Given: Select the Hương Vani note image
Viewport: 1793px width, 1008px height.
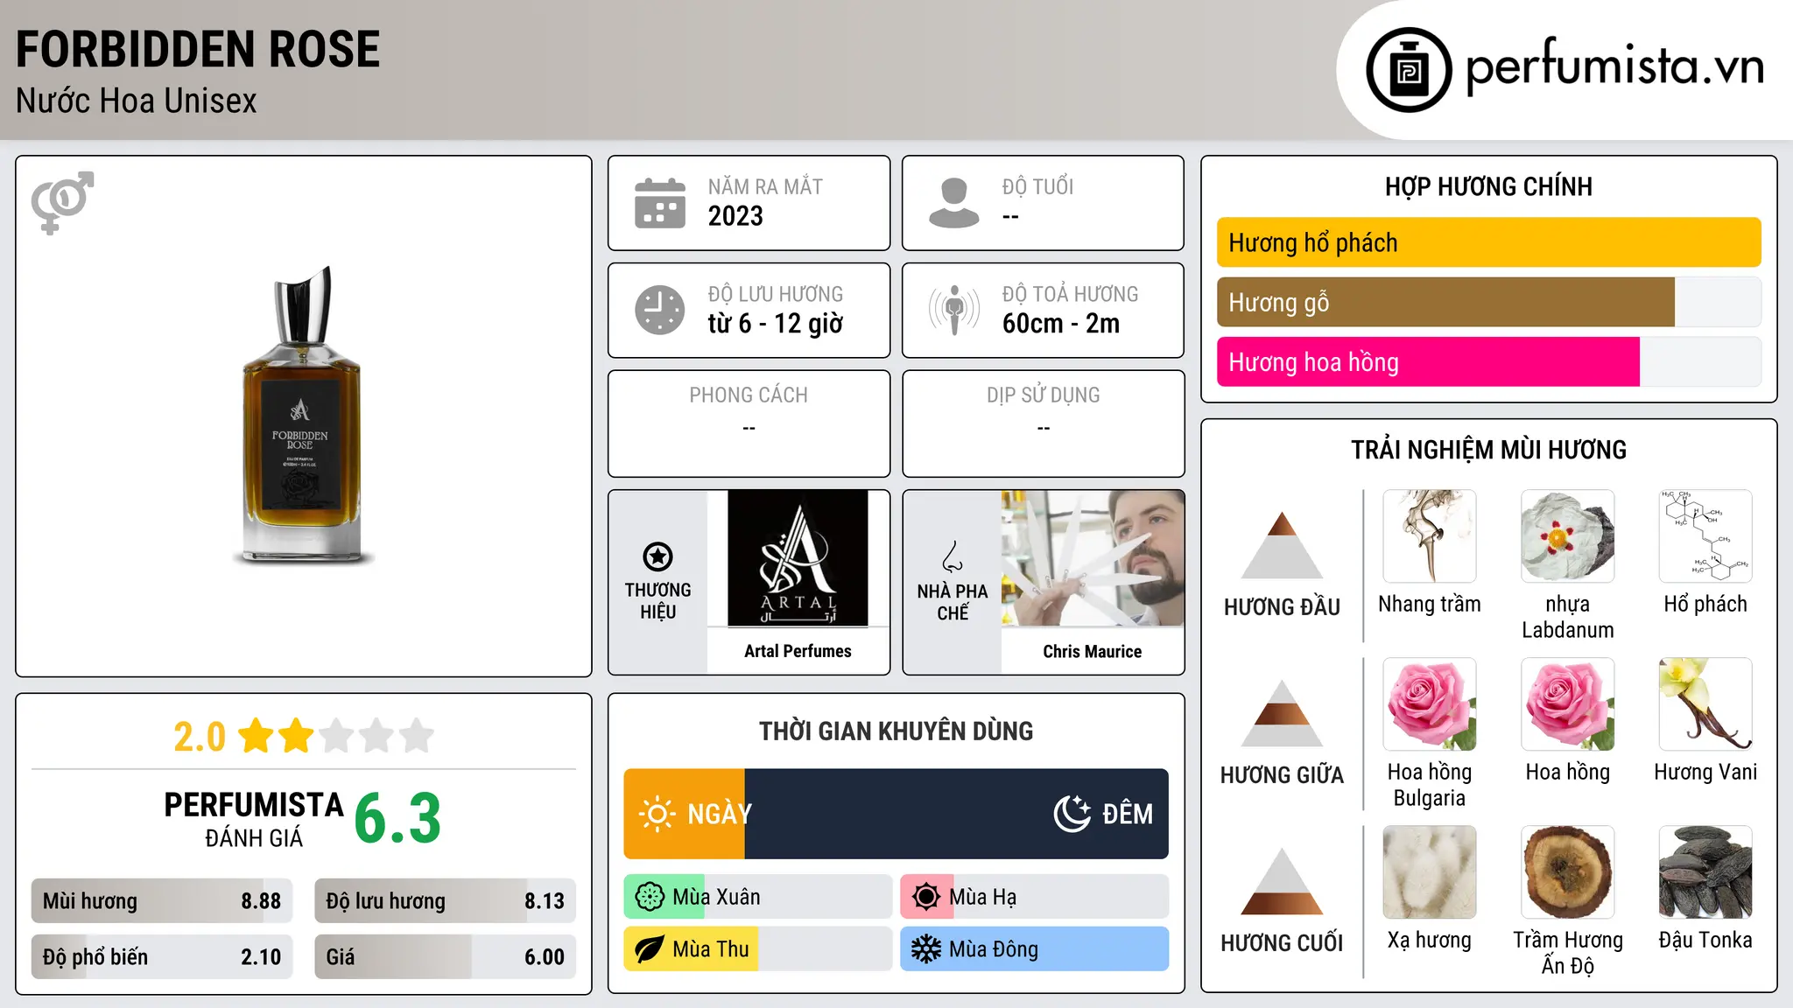Looking at the screenshot, I should click(x=1705, y=704).
